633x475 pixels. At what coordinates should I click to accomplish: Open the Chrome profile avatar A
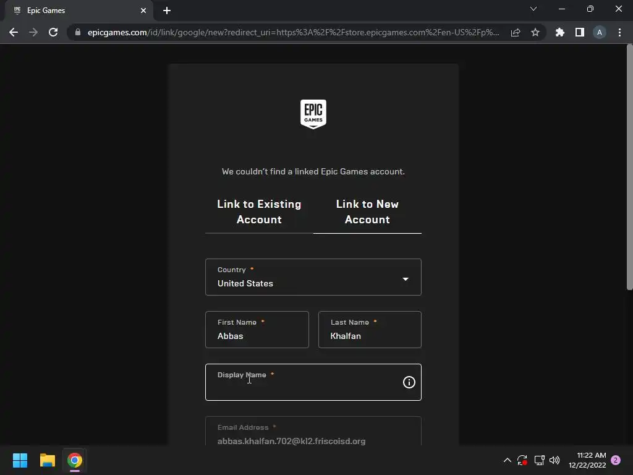[x=599, y=32]
